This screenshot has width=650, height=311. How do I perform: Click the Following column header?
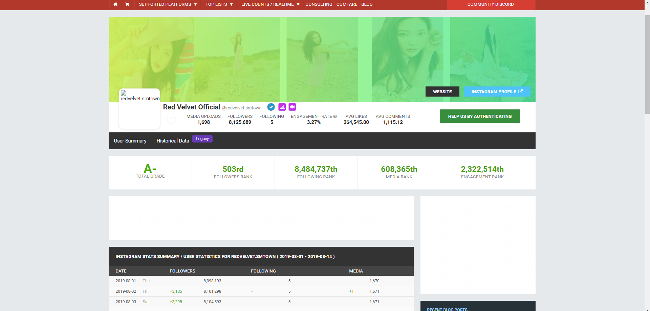[263, 271]
